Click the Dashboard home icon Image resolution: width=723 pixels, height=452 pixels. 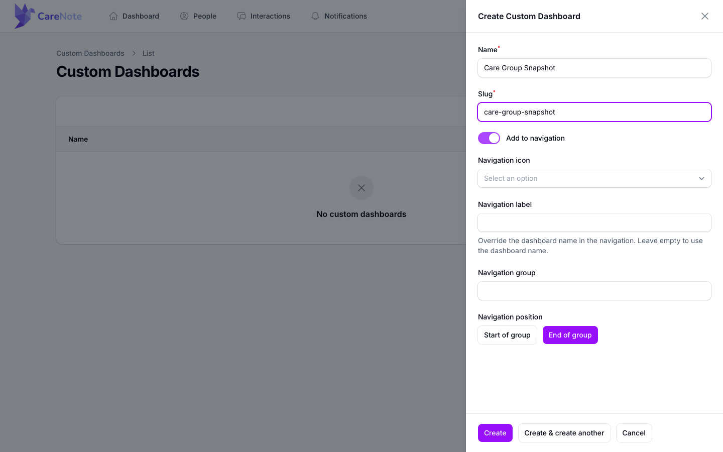click(113, 16)
